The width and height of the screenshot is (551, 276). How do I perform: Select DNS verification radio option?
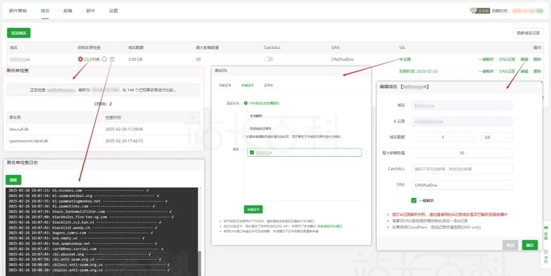click(x=246, y=103)
